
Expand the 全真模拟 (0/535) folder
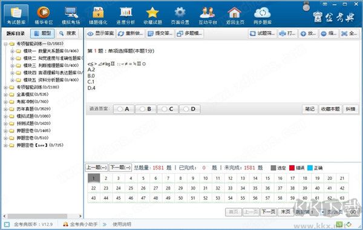point(6,95)
